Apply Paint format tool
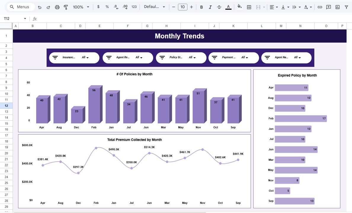The width and height of the screenshot is (352, 213). click(65, 7)
